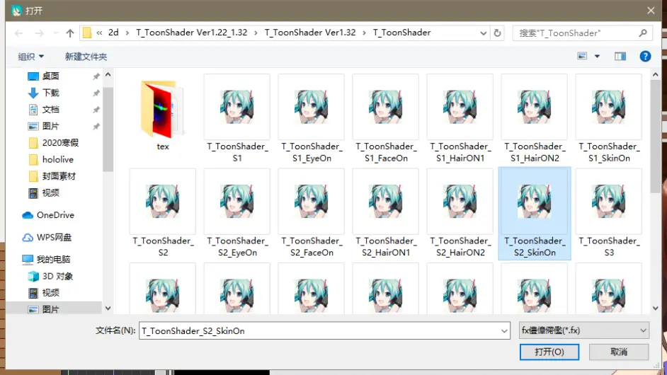The height and width of the screenshot is (375, 667).
Task: Click the search magnifier icon
Action: (643, 33)
